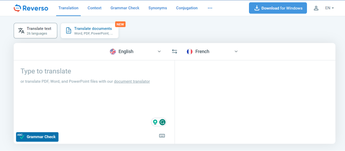Open the EN interface language dropdown

pyautogui.click(x=330, y=8)
